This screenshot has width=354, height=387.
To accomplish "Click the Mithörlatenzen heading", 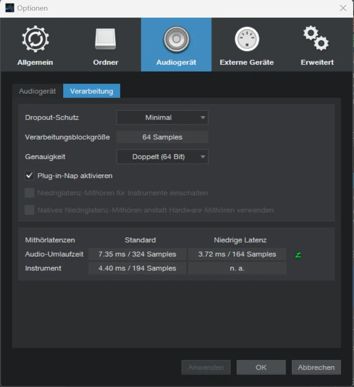I will coord(50,240).
